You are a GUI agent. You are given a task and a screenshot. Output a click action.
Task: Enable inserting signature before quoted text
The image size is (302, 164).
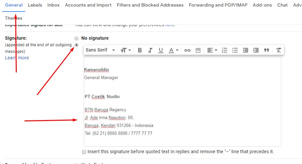tap(84, 152)
